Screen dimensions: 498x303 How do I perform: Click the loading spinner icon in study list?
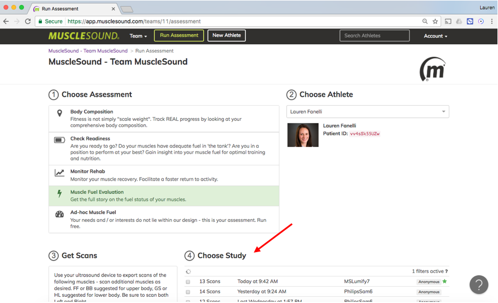click(189, 272)
